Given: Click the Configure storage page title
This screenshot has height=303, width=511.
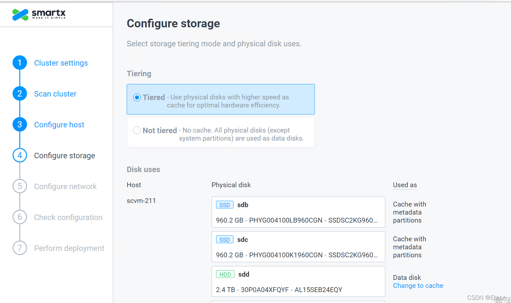Looking at the screenshot, I should (173, 23).
